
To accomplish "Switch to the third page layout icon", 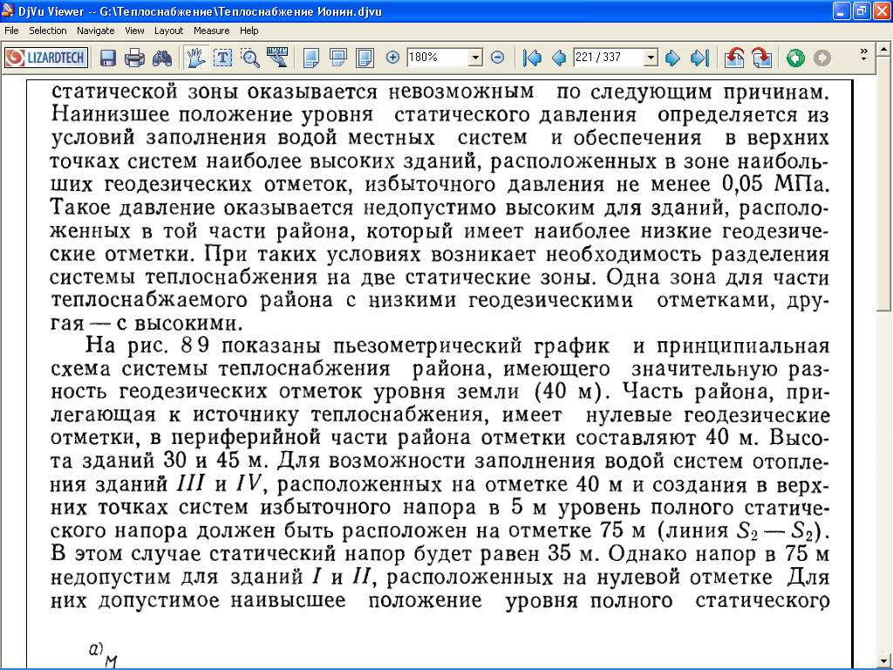I will click(x=365, y=58).
